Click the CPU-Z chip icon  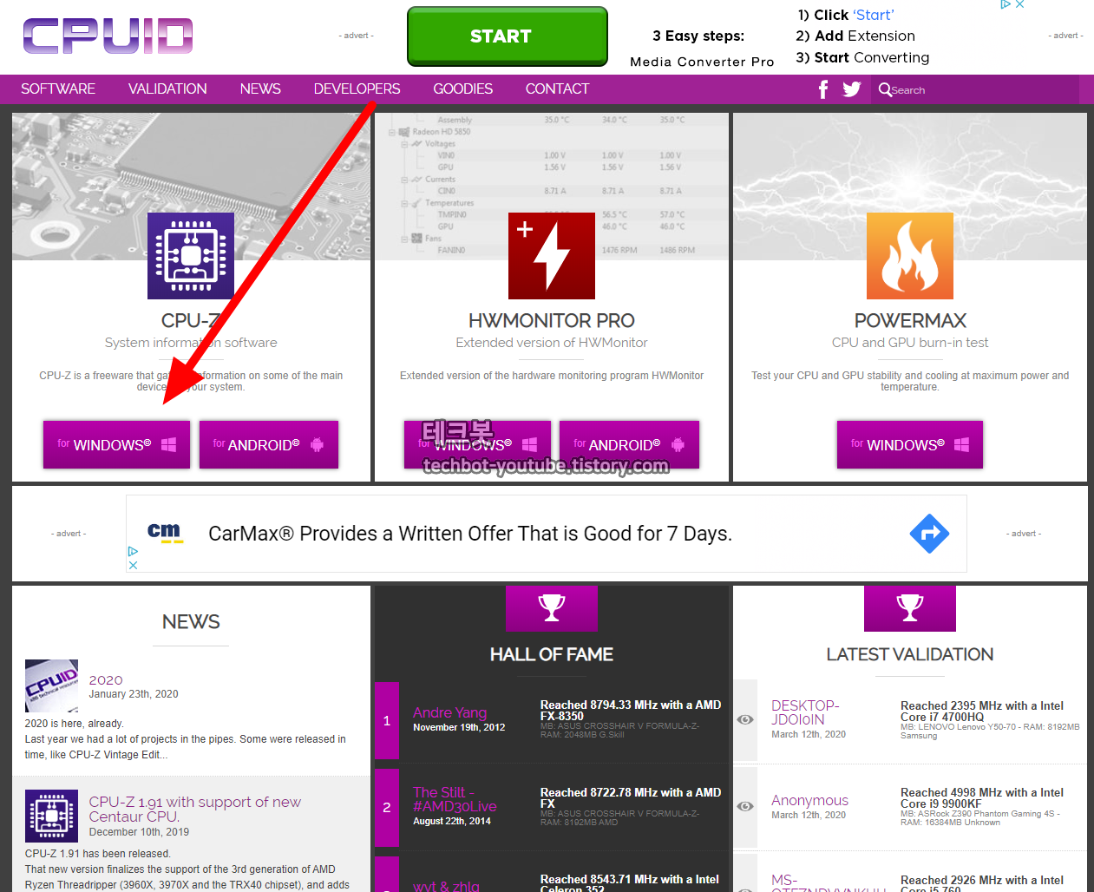pos(191,256)
